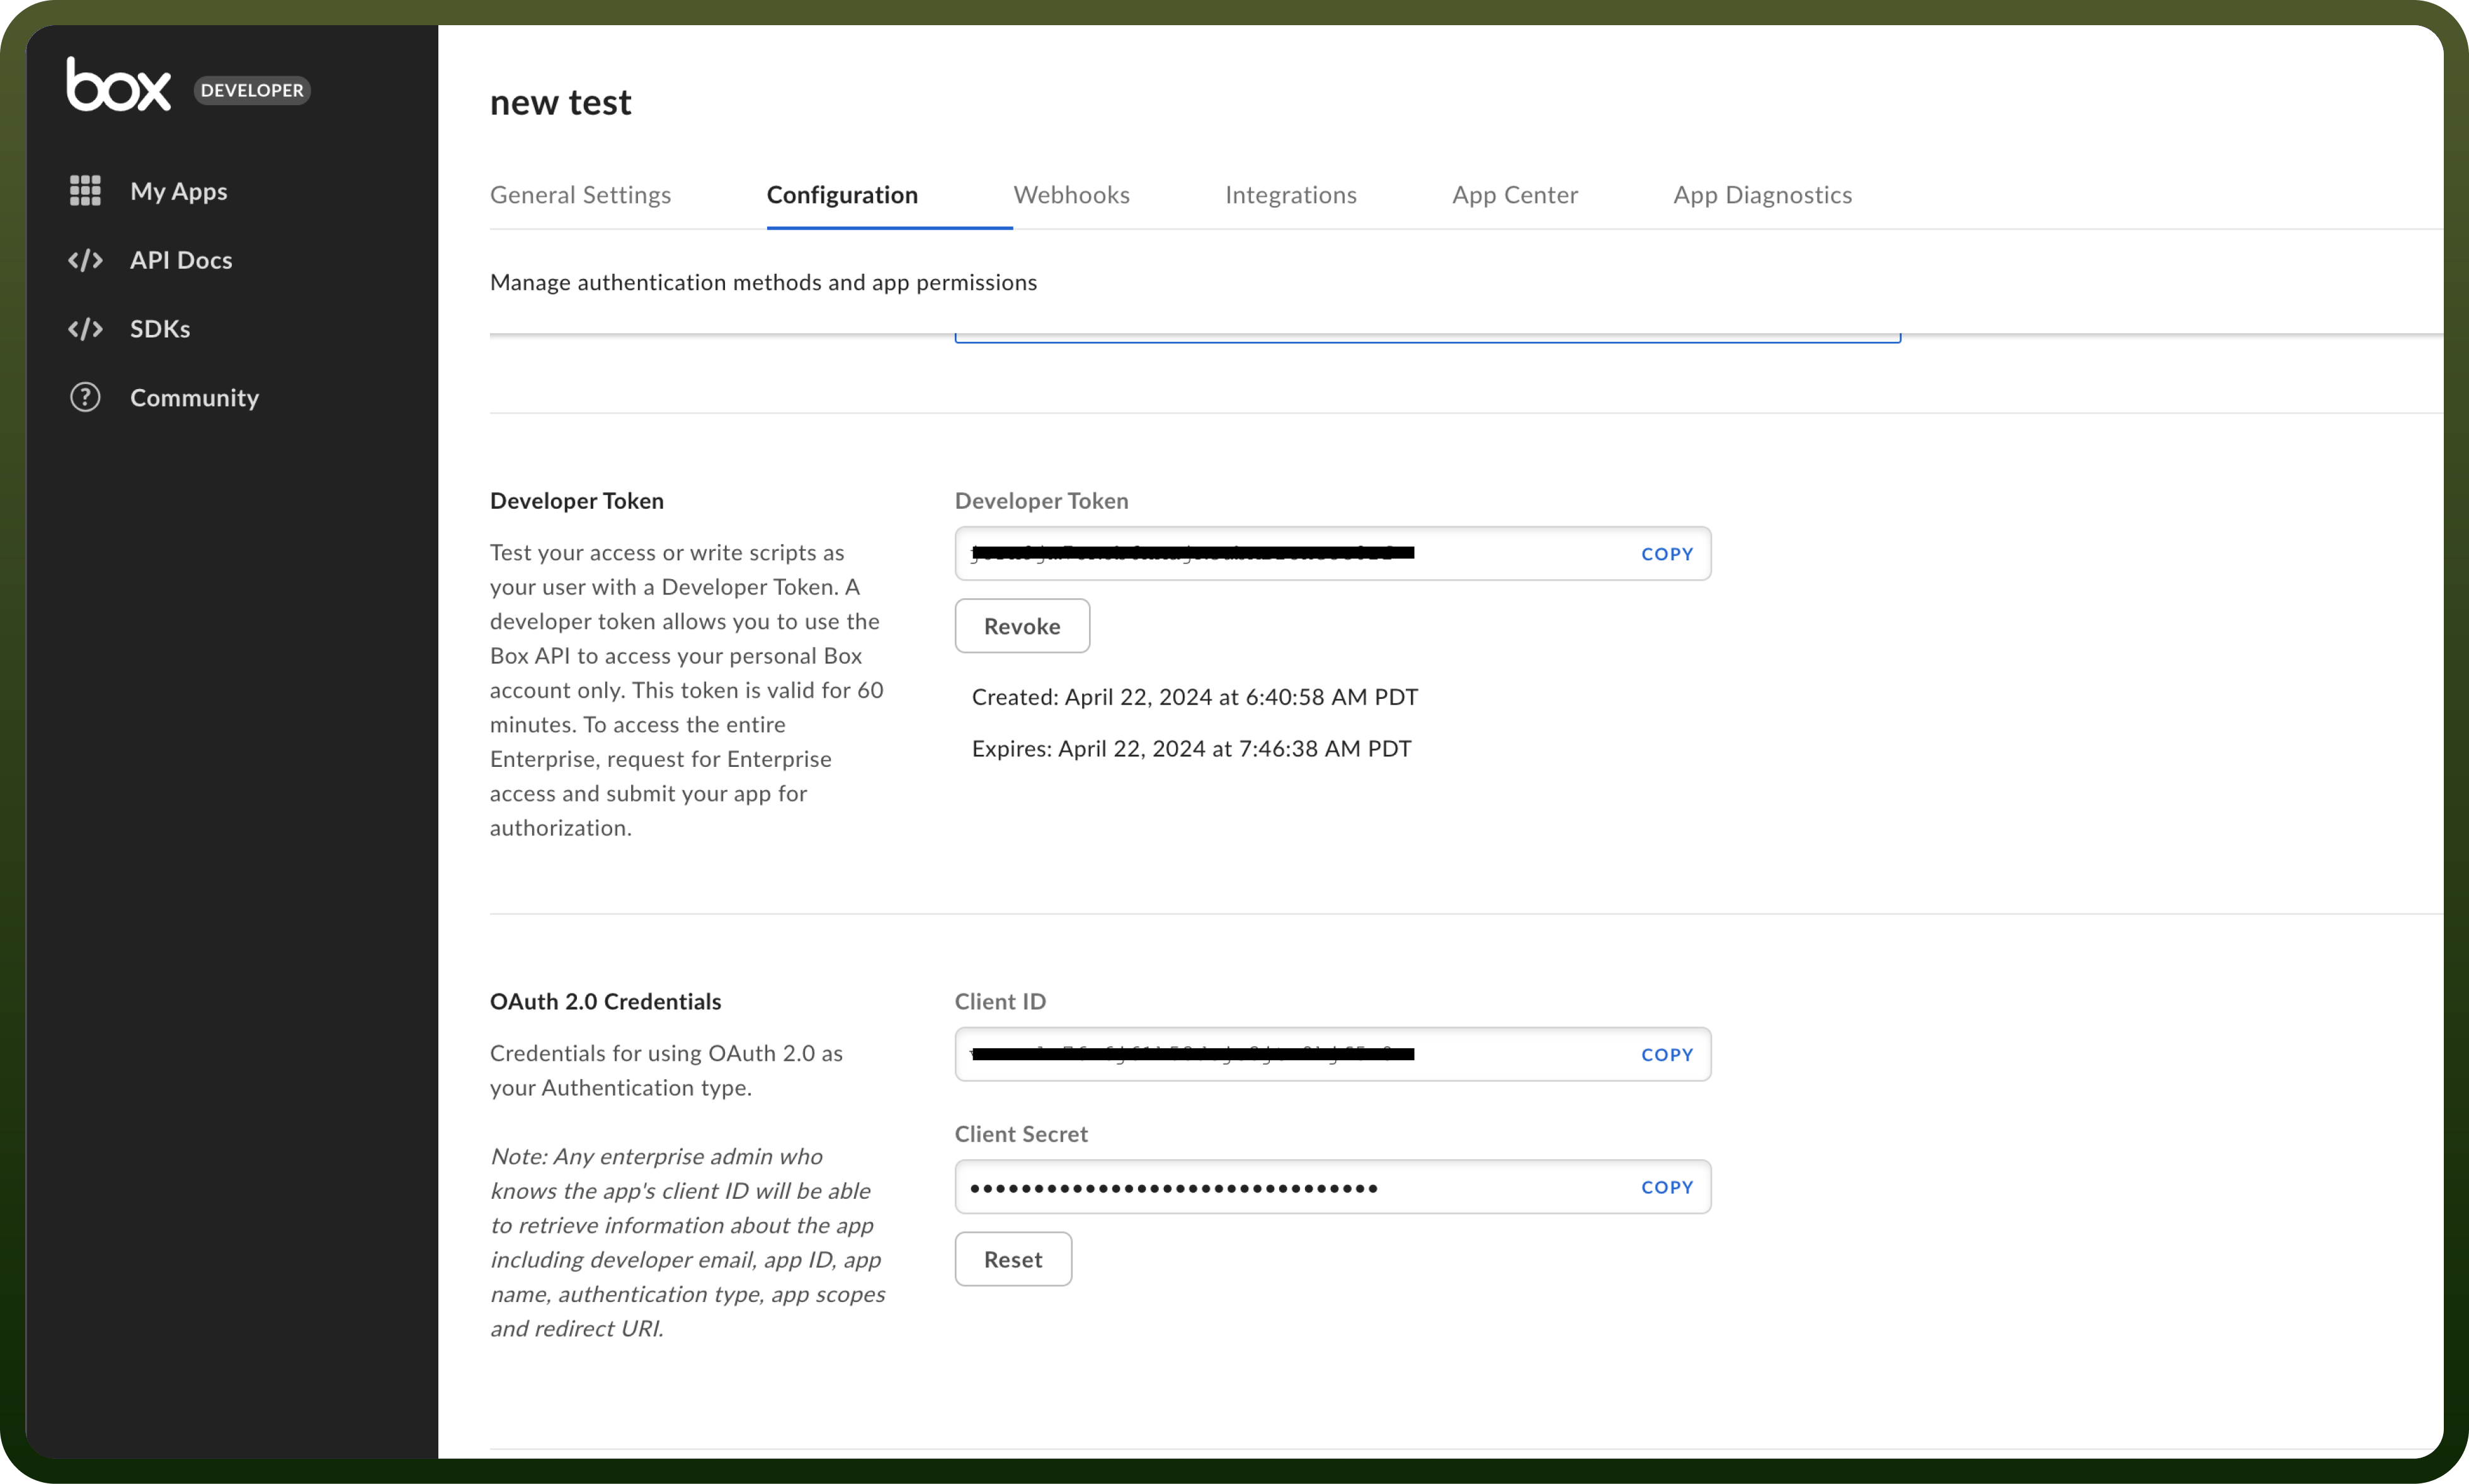Click the My Apps grid icon
This screenshot has width=2469, height=1484.
coord(85,190)
